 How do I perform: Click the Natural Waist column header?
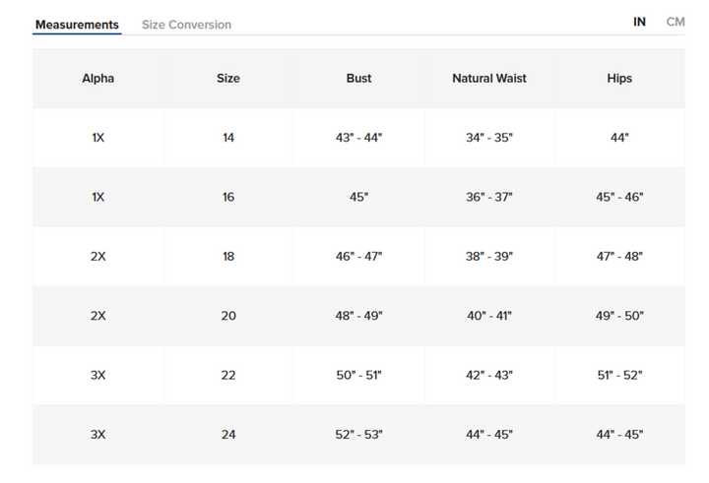[489, 79]
